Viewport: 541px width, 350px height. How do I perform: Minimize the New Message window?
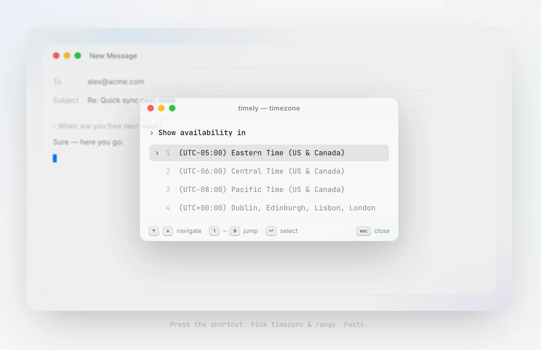pyautogui.click(x=67, y=56)
